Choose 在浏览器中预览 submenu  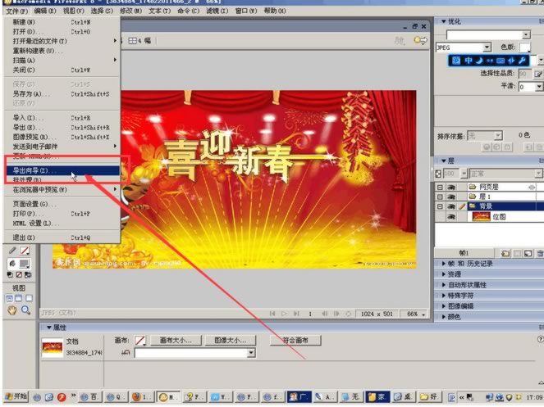click(x=62, y=189)
